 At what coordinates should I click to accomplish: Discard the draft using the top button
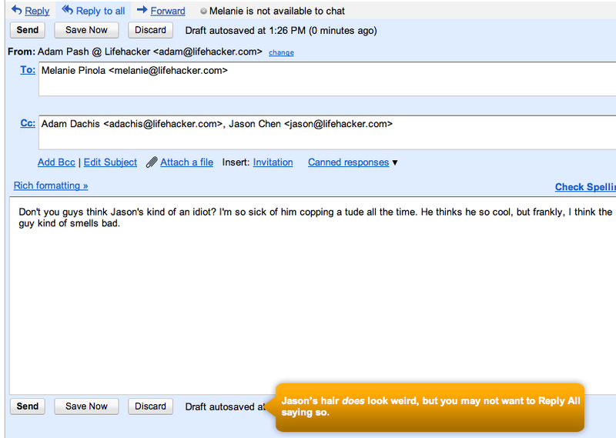click(150, 30)
